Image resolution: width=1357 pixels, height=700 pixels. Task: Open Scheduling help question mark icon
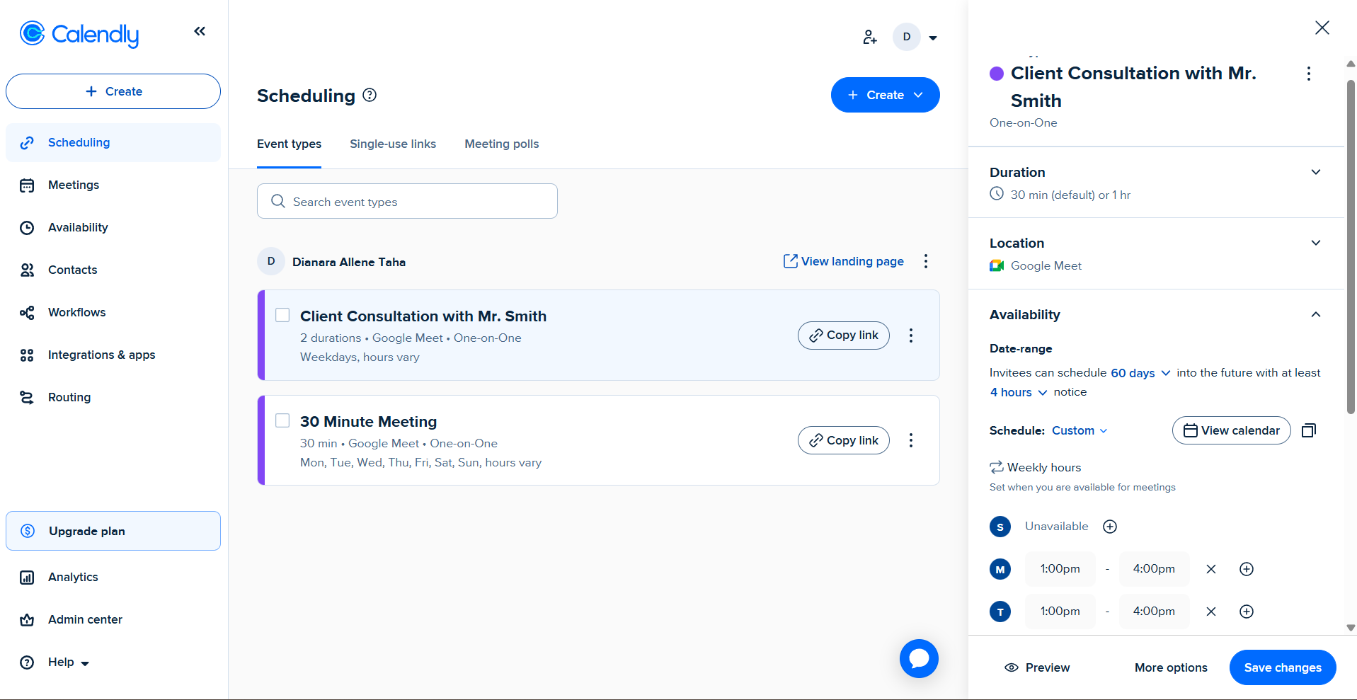pyautogui.click(x=370, y=95)
